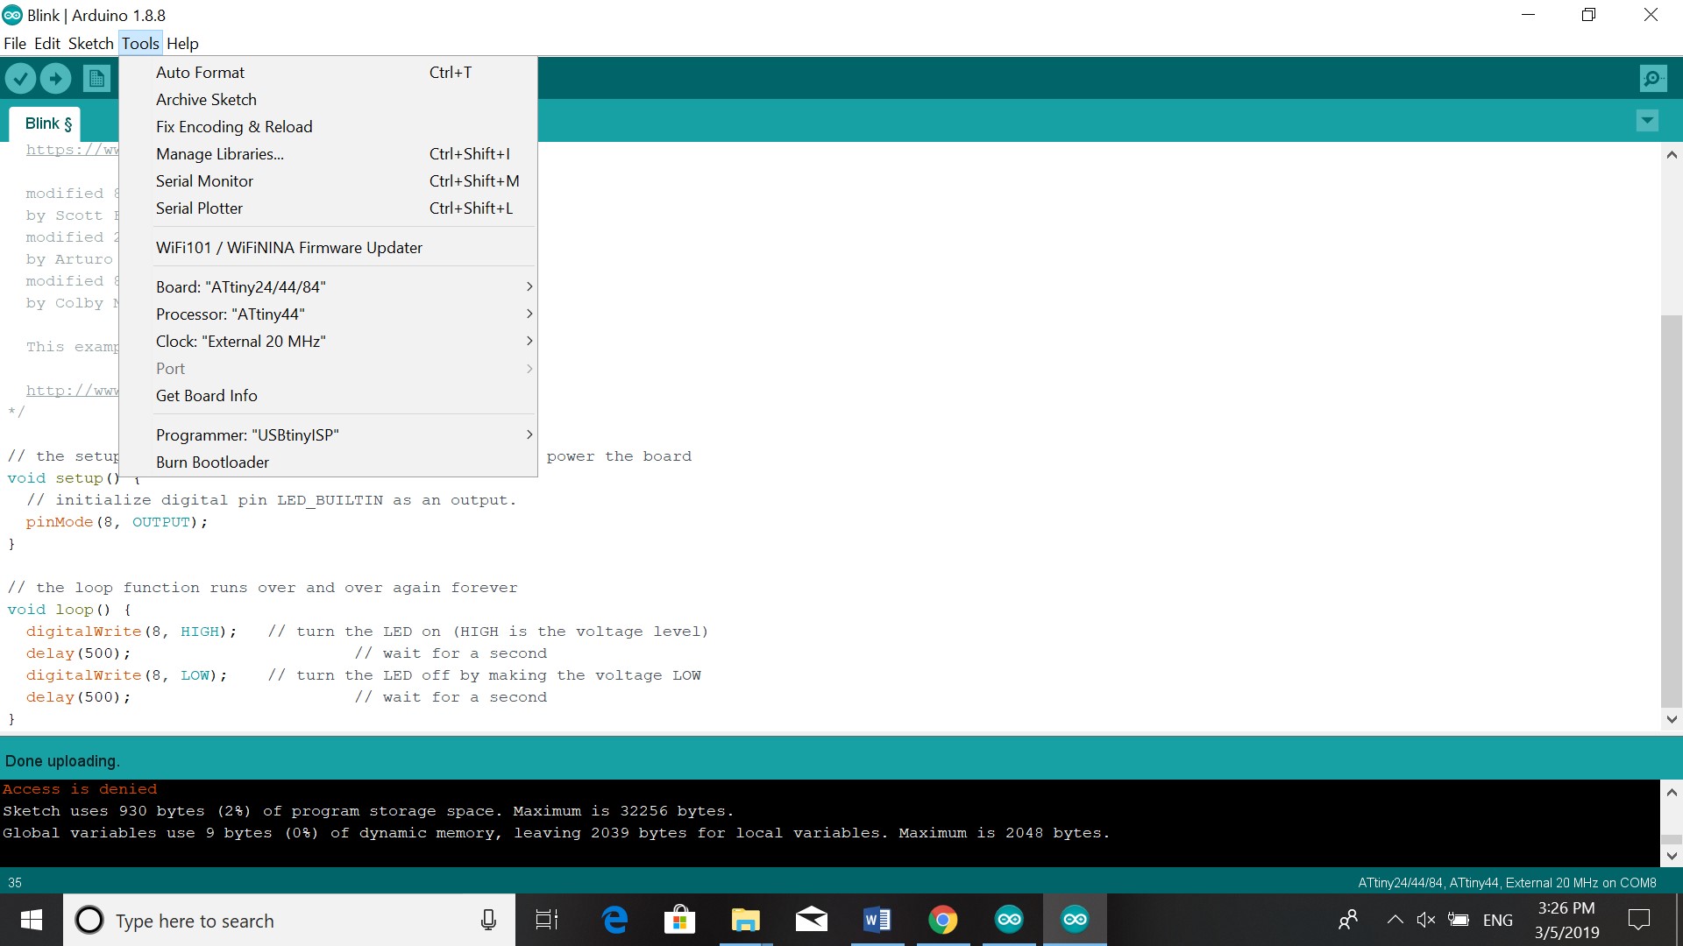Screen dimensions: 1683x946
Task: Click the New sketch icon
Action: click(x=96, y=79)
